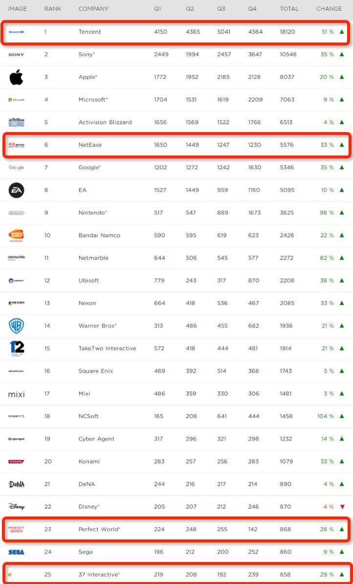Click the Sony logo image
353x584 pixels.
click(16, 54)
